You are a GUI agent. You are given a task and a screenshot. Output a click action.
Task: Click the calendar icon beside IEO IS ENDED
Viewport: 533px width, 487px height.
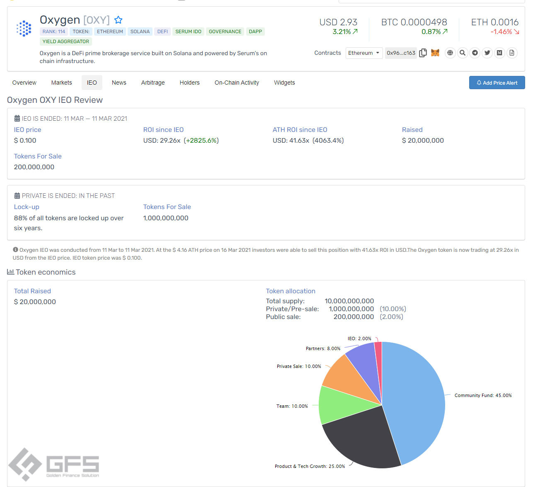[17, 118]
